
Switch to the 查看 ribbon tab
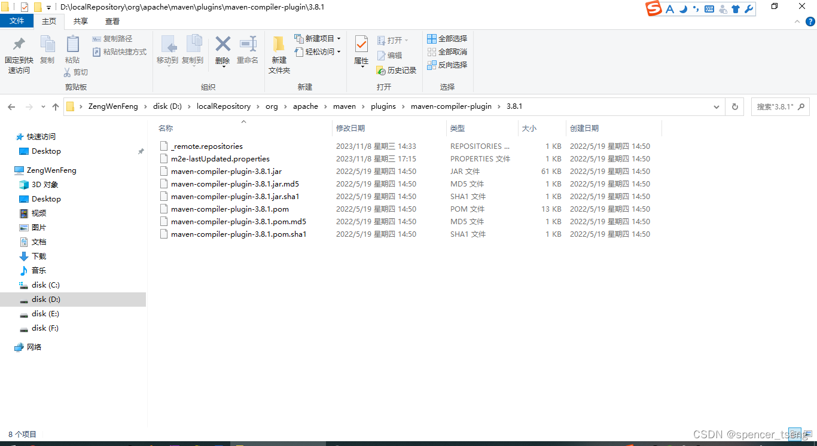coord(111,21)
